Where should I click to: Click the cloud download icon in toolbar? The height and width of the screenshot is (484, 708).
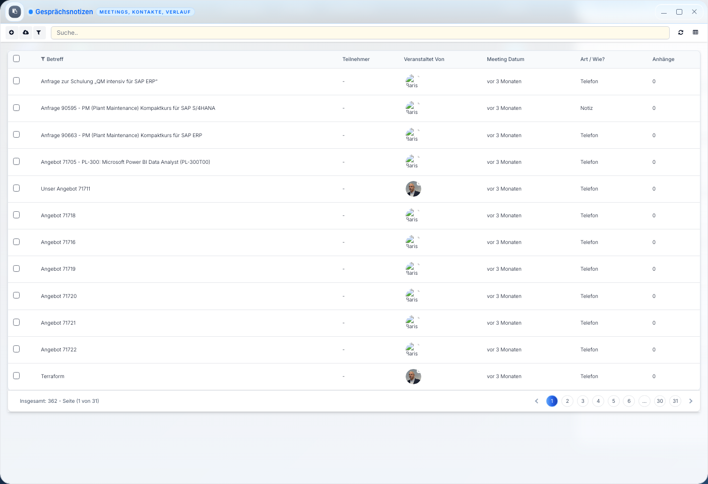[x=26, y=32]
